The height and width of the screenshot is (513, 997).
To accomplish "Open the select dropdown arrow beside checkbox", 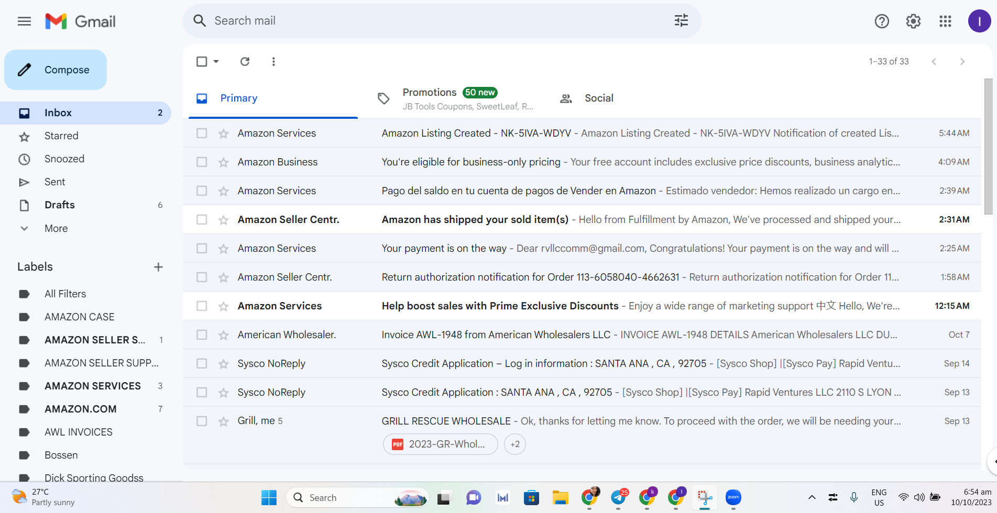I will click(x=216, y=61).
